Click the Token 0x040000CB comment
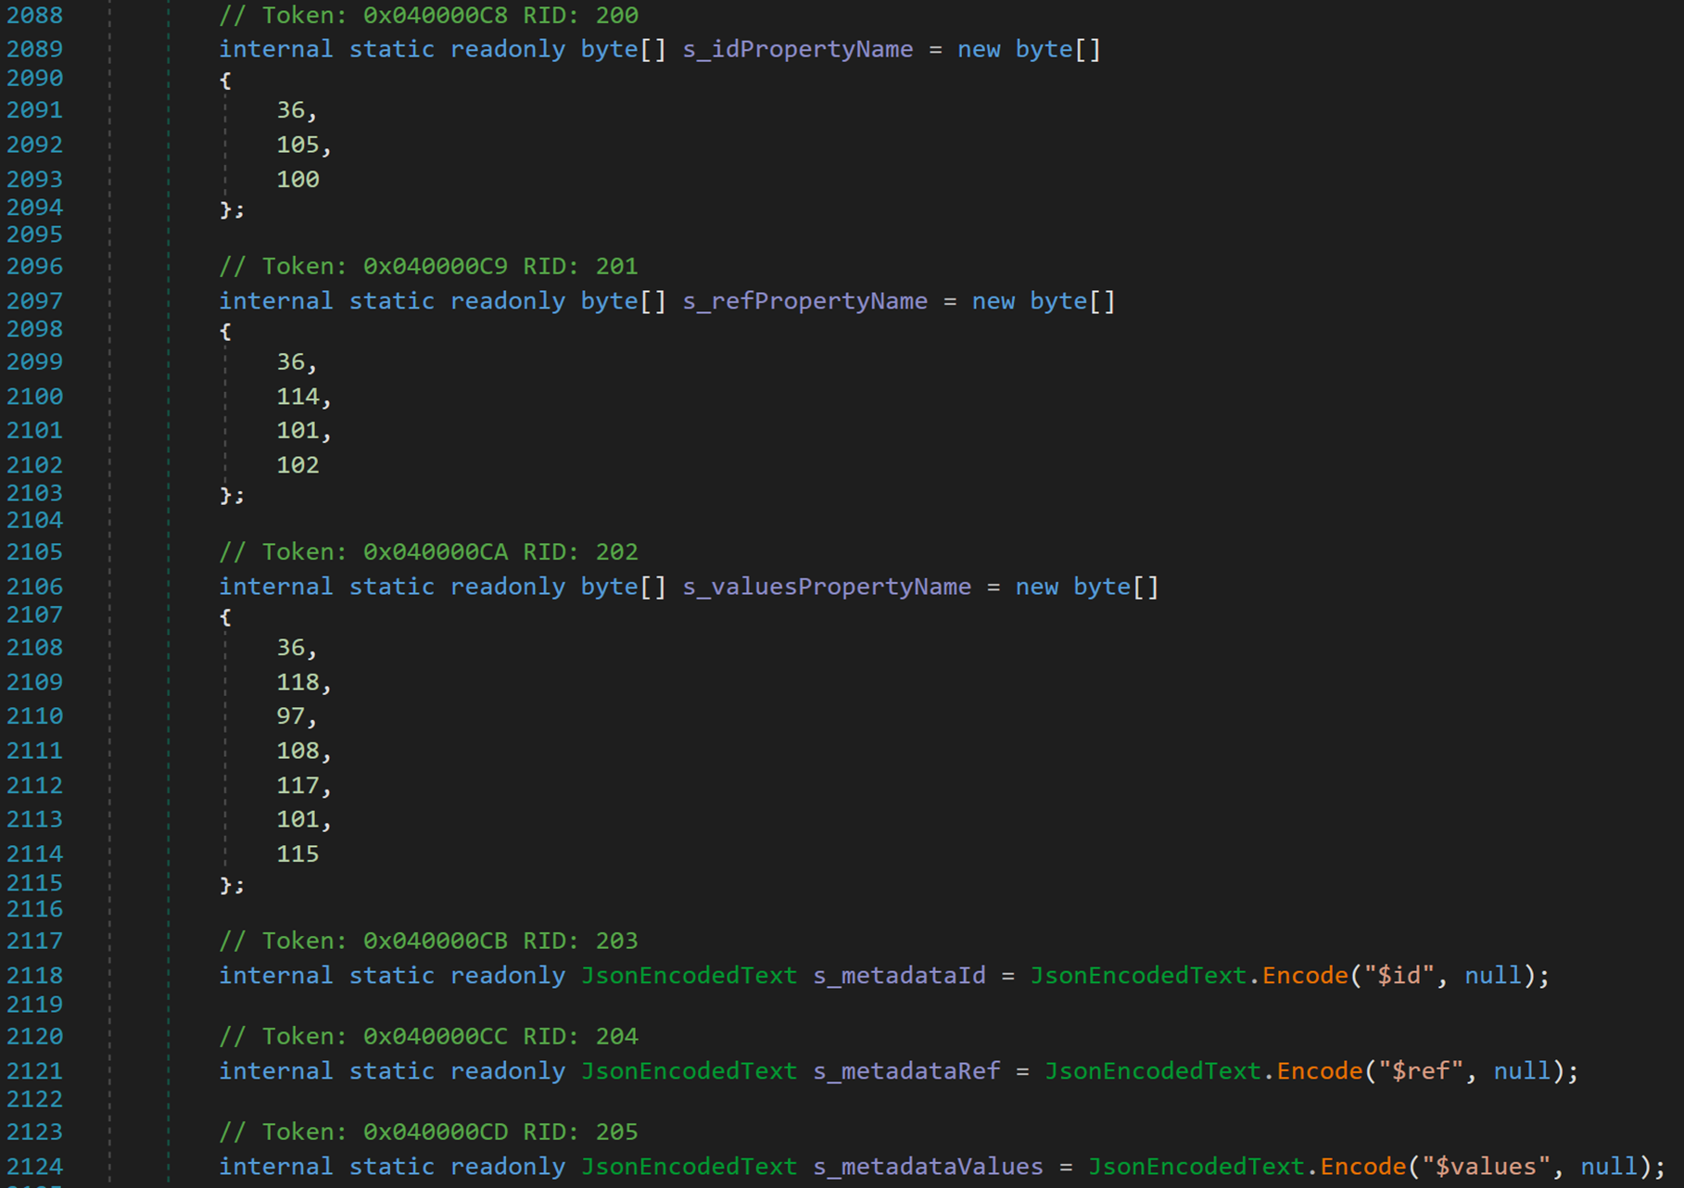Screen dimensions: 1684x1188 [428, 942]
